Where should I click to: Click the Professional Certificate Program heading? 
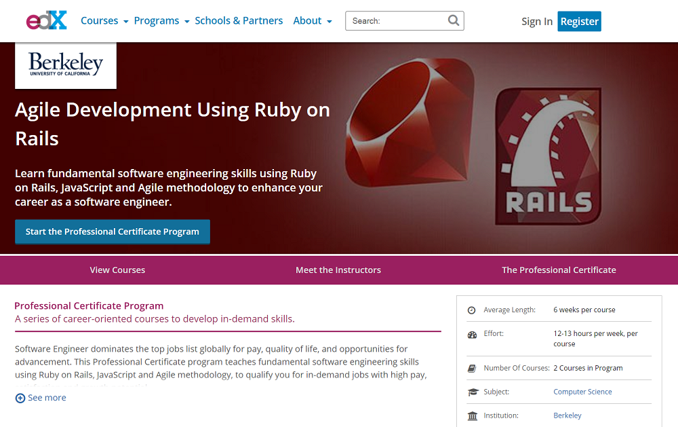[x=89, y=305]
